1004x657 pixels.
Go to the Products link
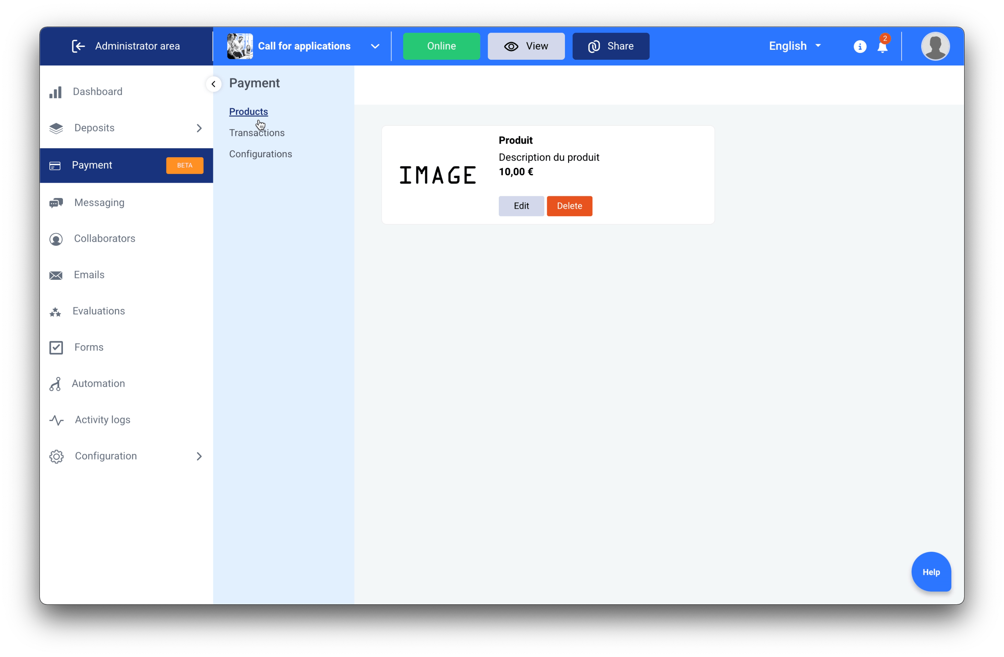pos(249,111)
